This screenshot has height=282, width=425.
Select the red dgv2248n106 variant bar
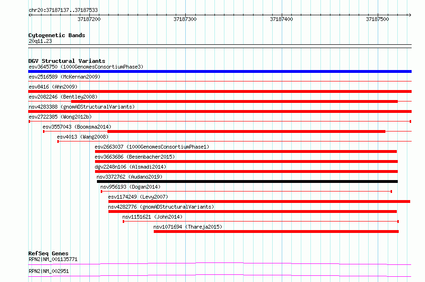(246, 171)
